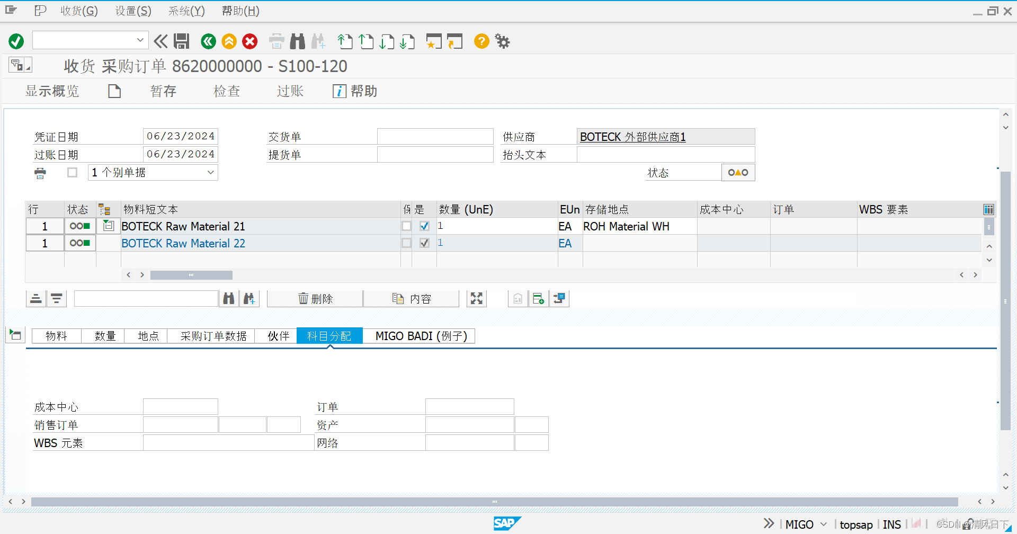Viewport: 1017px width, 534px height.
Task: Toggle print checkbox next to 个别单据
Action: click(73, 173)
